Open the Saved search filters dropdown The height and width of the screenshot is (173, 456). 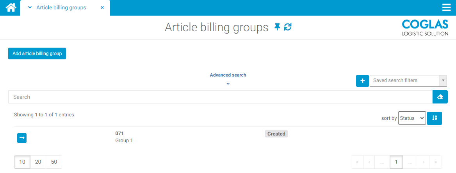(408, 80)
